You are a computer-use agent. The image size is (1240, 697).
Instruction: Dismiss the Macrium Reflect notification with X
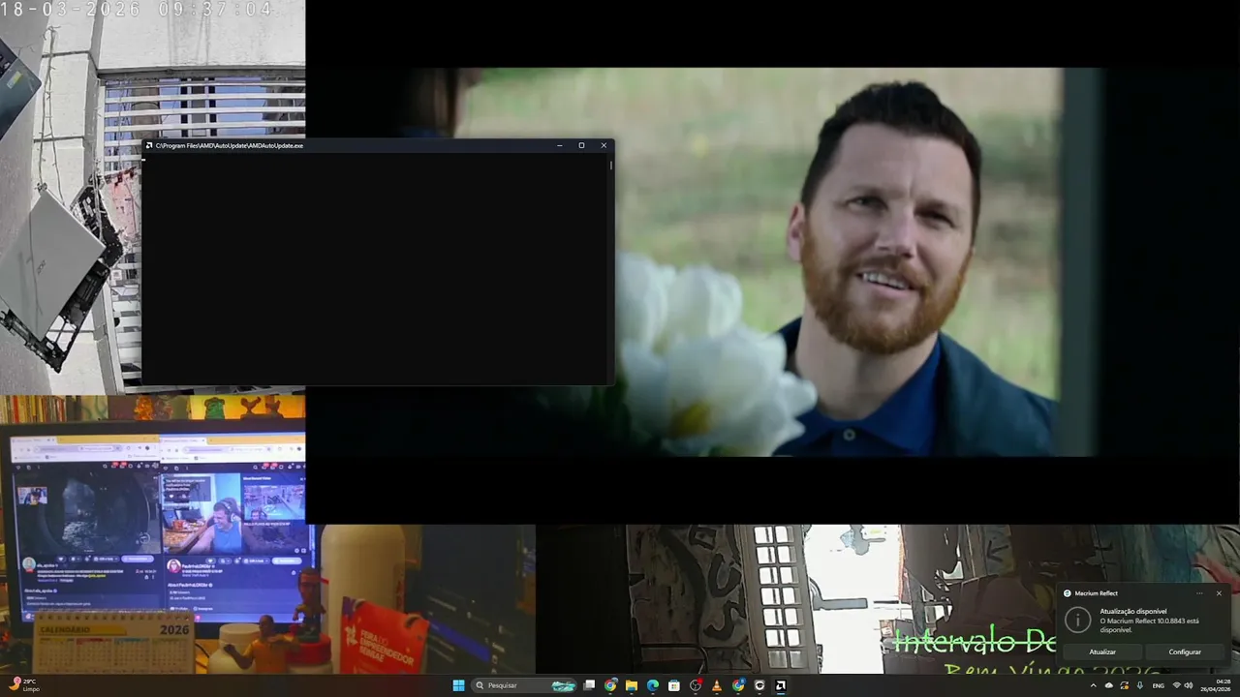[x=1219, y=593]
